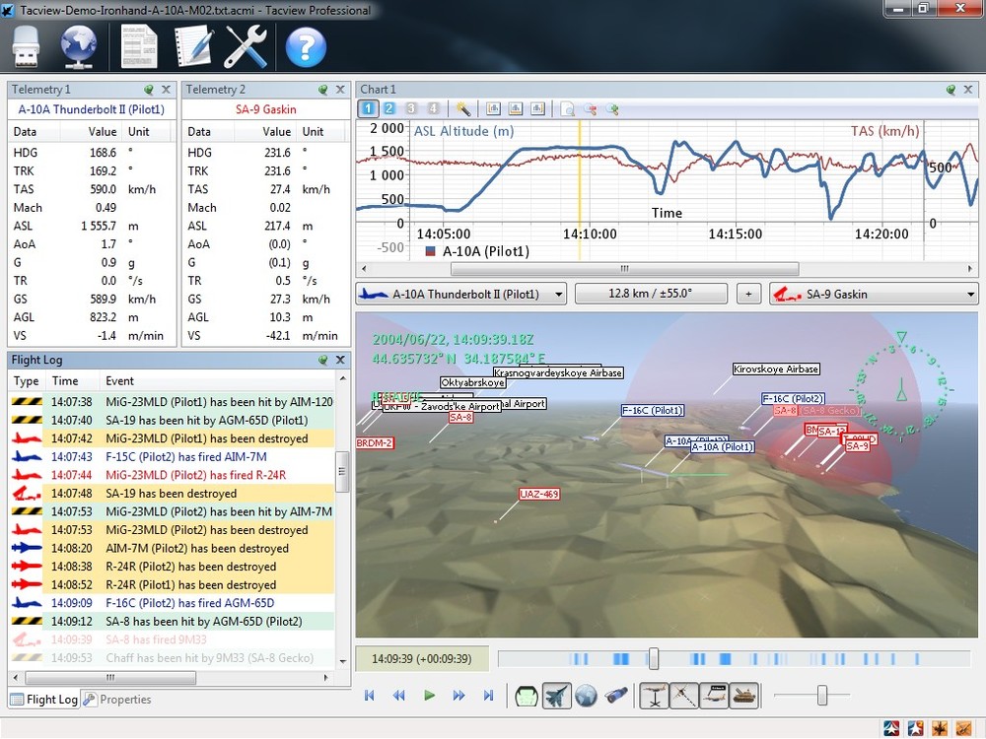Click the red-blue star logo in status bar

pyautogui.click(x=891, y=728)
